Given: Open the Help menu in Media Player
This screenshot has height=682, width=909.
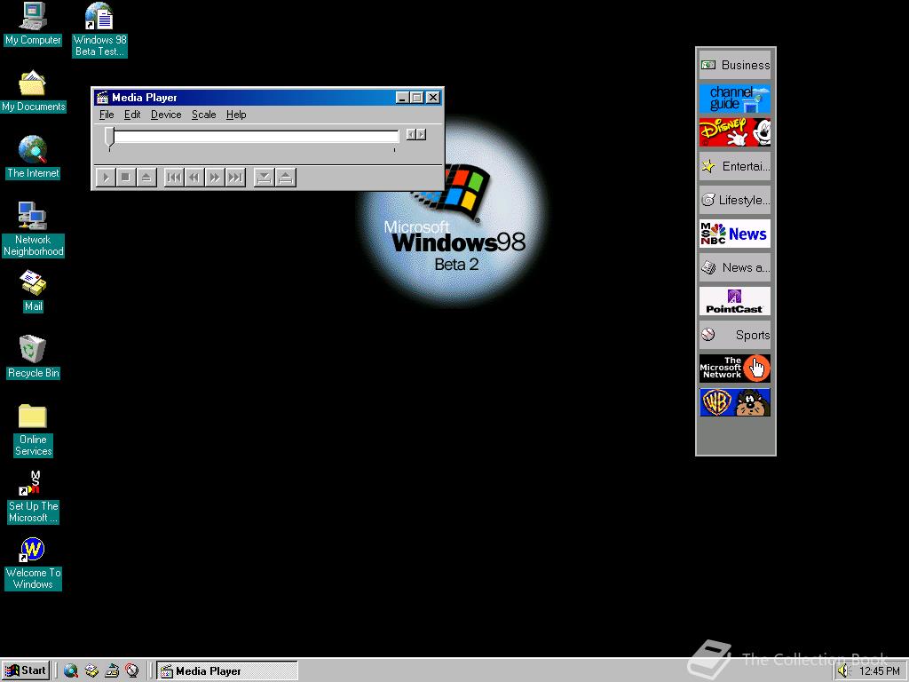Looking at the screenshot, I should point(236,115).
